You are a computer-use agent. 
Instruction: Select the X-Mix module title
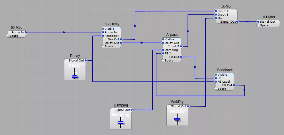click(x=227, y=6)
